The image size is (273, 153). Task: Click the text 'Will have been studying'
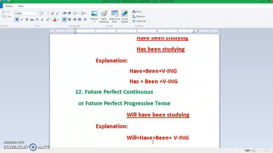[x=158, y=115]
